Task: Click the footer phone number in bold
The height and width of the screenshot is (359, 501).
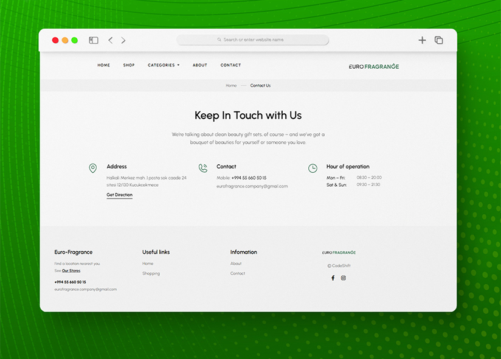Action: point(71,282)
